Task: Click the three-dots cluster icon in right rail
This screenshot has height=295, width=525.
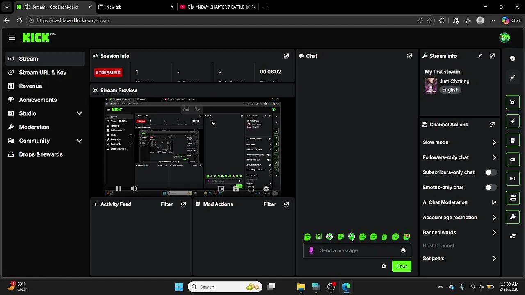Action: [513, 236]
